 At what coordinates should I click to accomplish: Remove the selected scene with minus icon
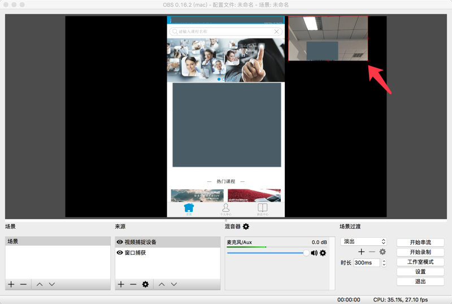coord(23,284)
